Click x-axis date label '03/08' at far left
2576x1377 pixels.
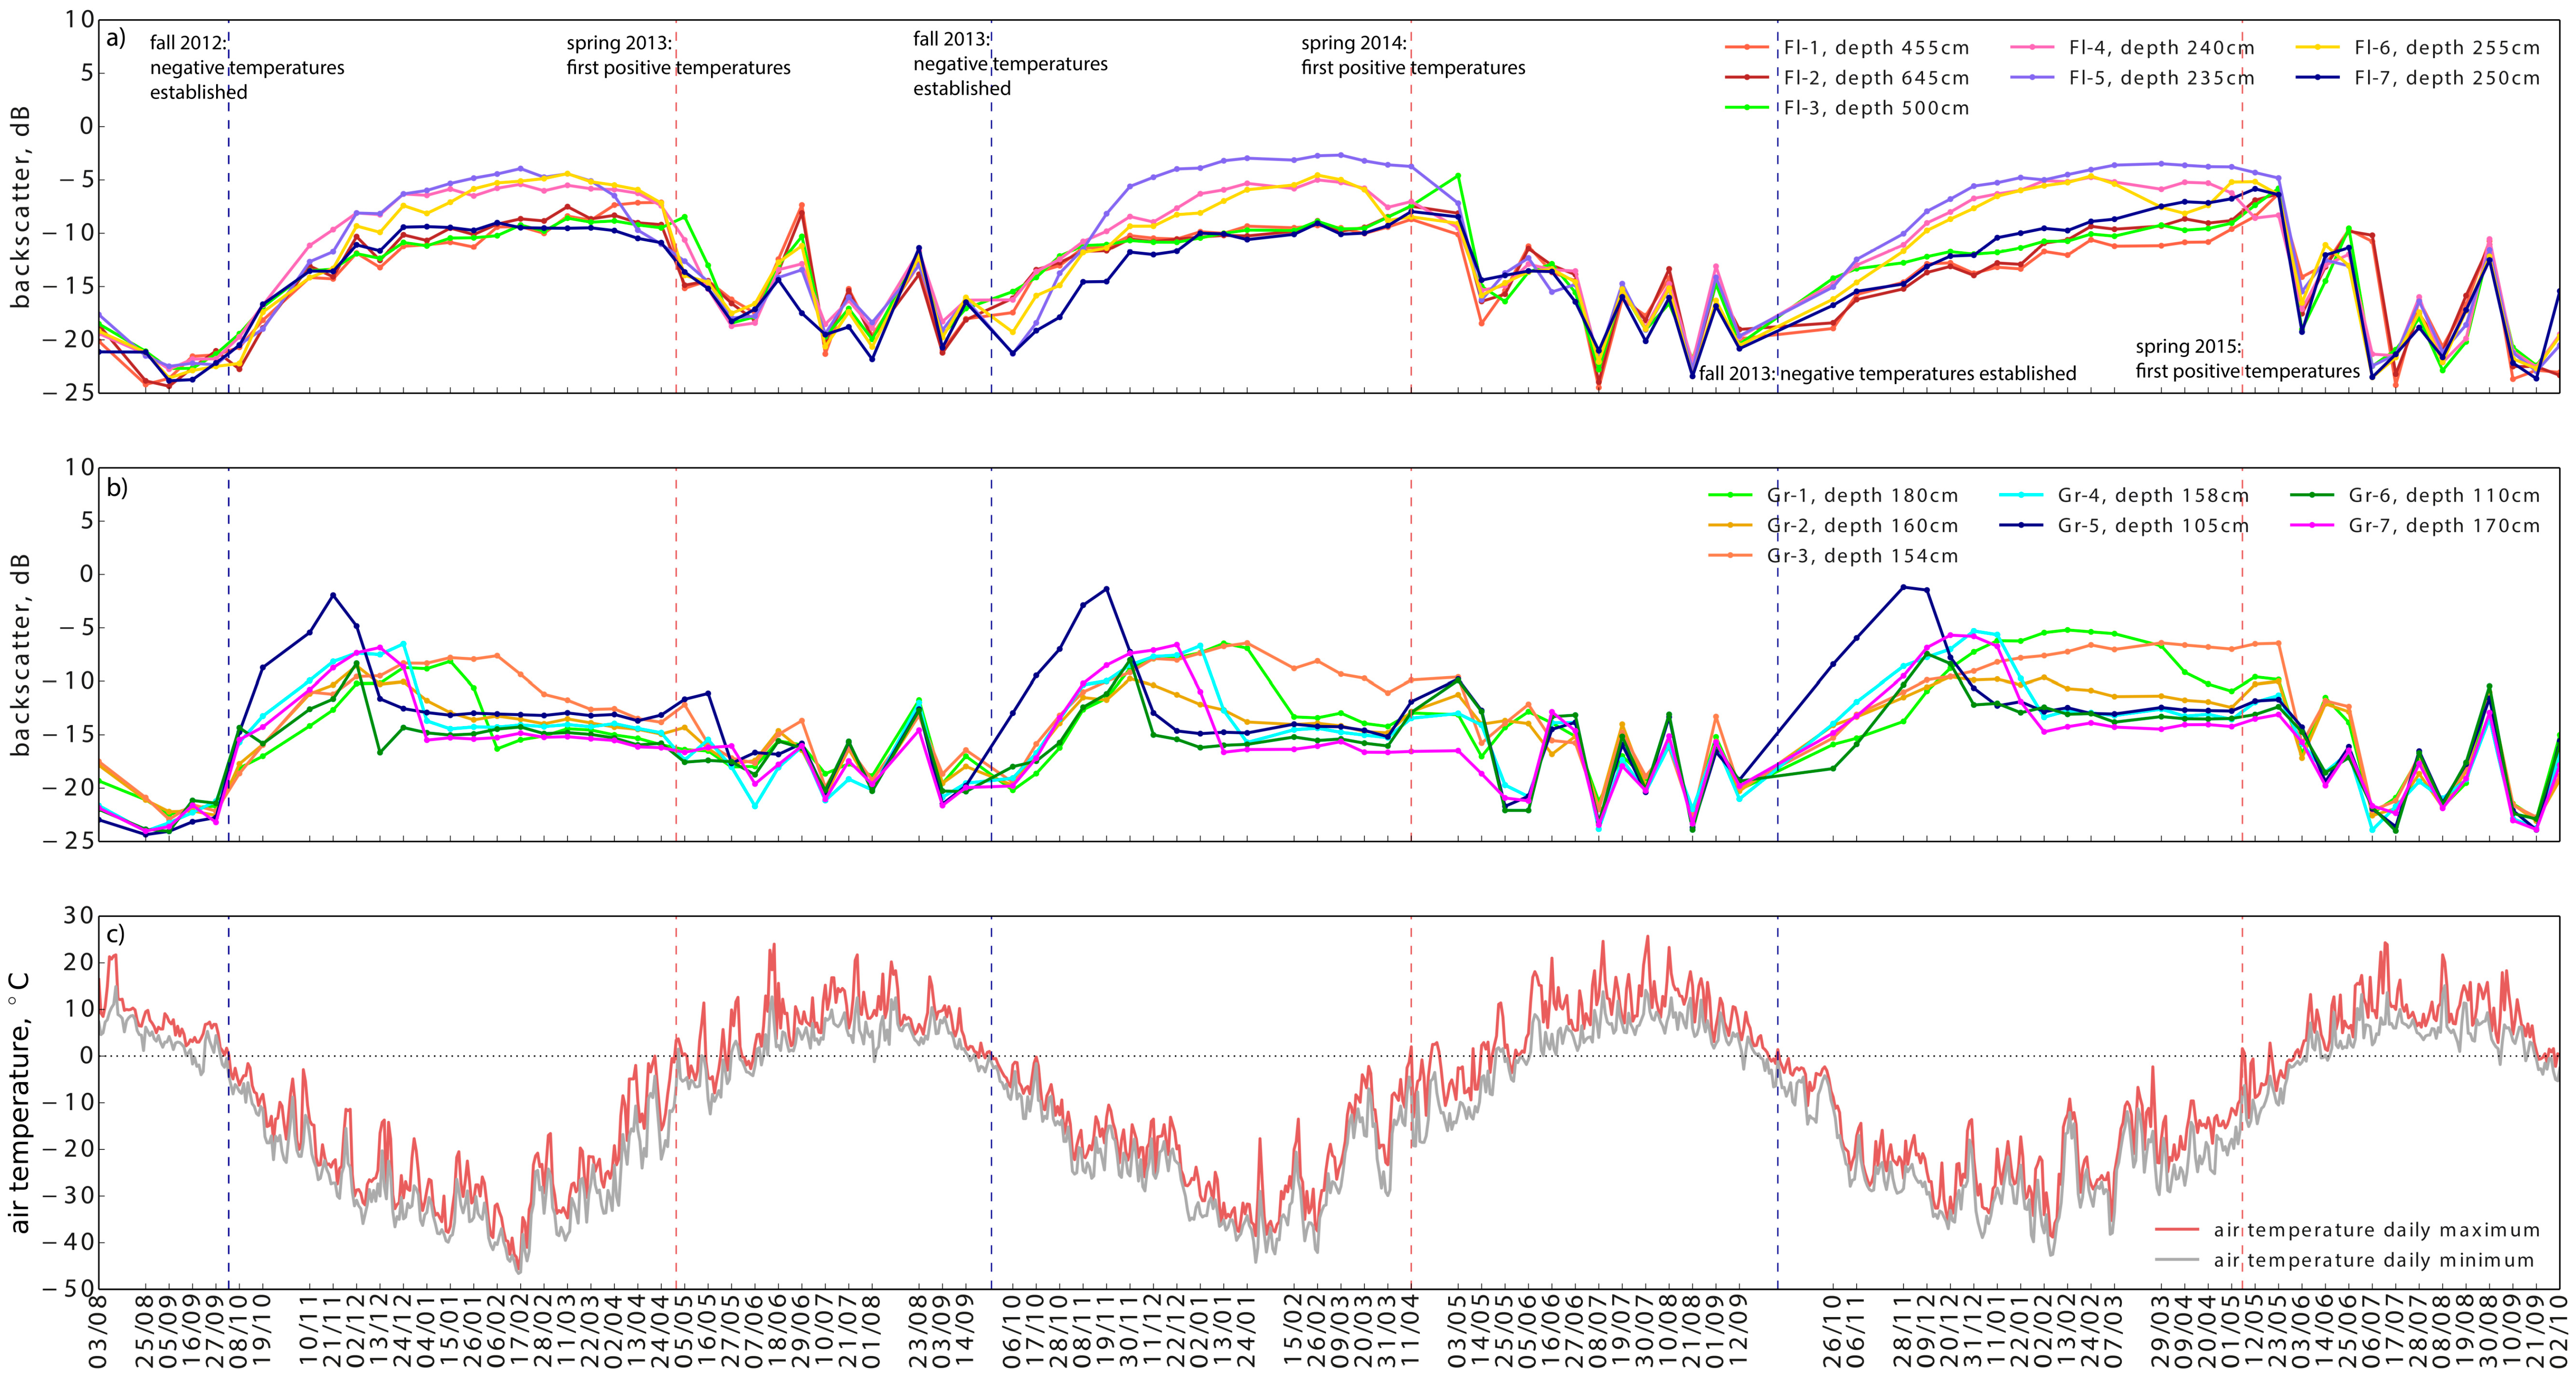[x=100, y=1335]
